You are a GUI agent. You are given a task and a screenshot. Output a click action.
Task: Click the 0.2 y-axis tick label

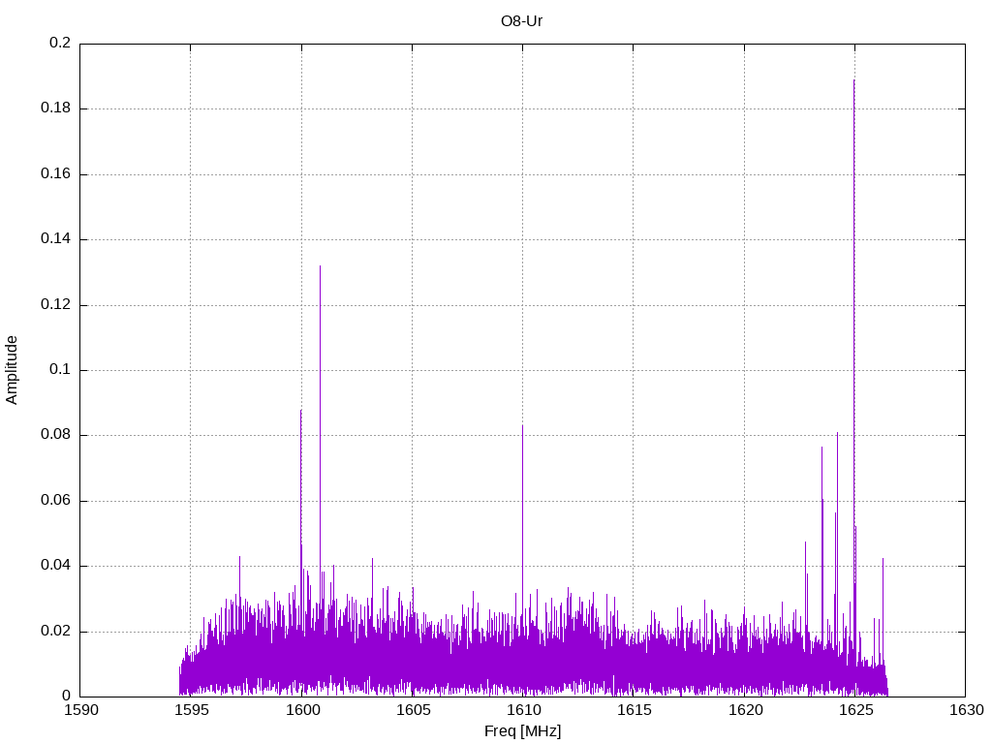click(60, 44)
